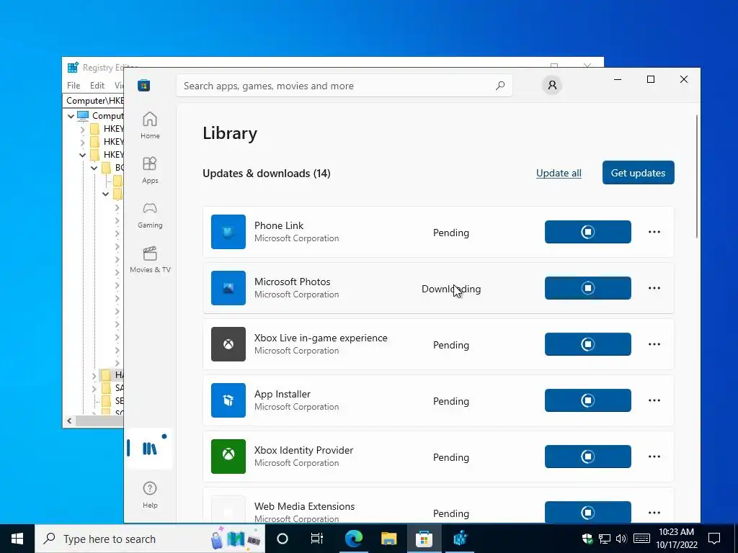Screen dimensions: 738x553
Task: Click the Xbox Identity Provider app name
Action: [x=303, y=450]
